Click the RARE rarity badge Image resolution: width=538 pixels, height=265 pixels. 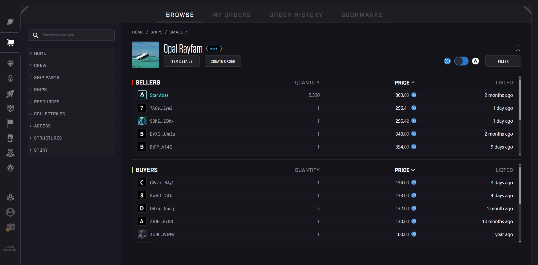(x=214, y=49)
